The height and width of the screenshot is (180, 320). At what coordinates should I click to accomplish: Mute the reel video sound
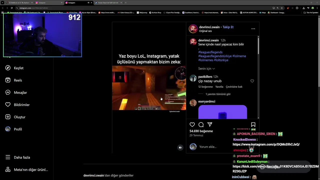[x=180, y=147]
